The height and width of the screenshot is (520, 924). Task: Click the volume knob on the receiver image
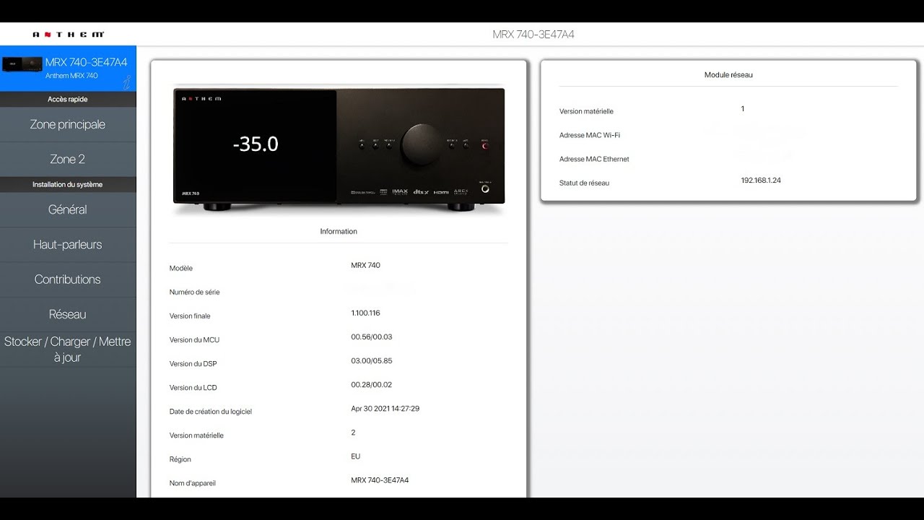coord(421,144)
